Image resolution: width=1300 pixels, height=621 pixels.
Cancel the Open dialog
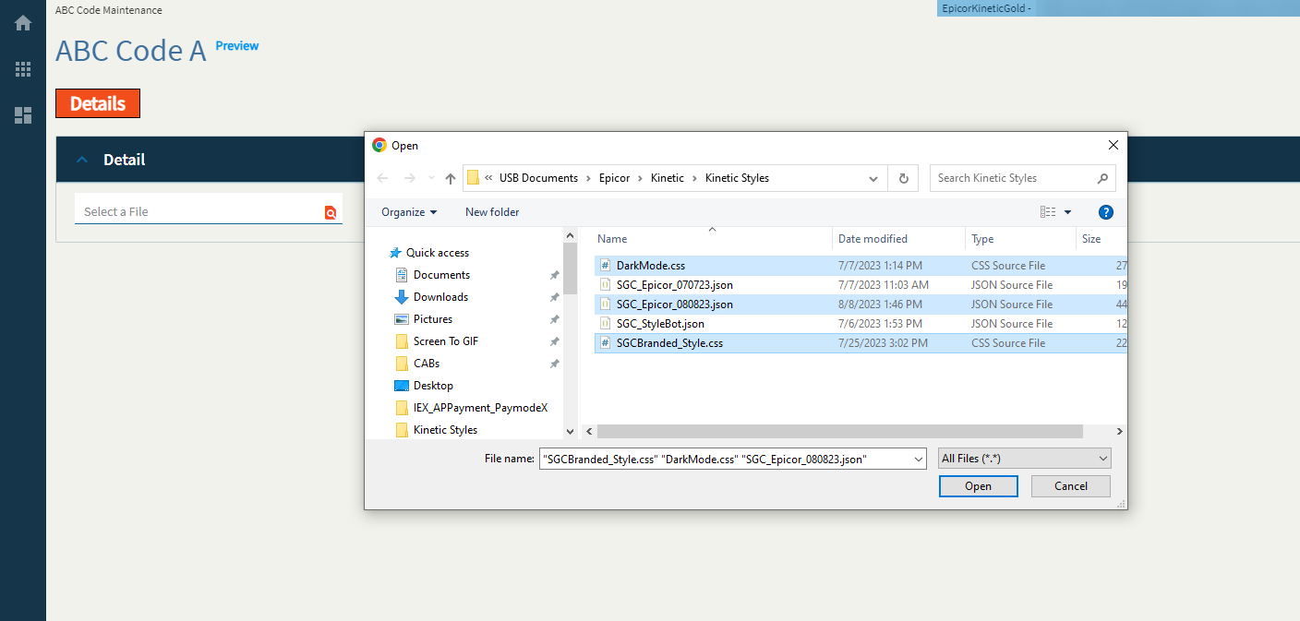pos(1071,486)
